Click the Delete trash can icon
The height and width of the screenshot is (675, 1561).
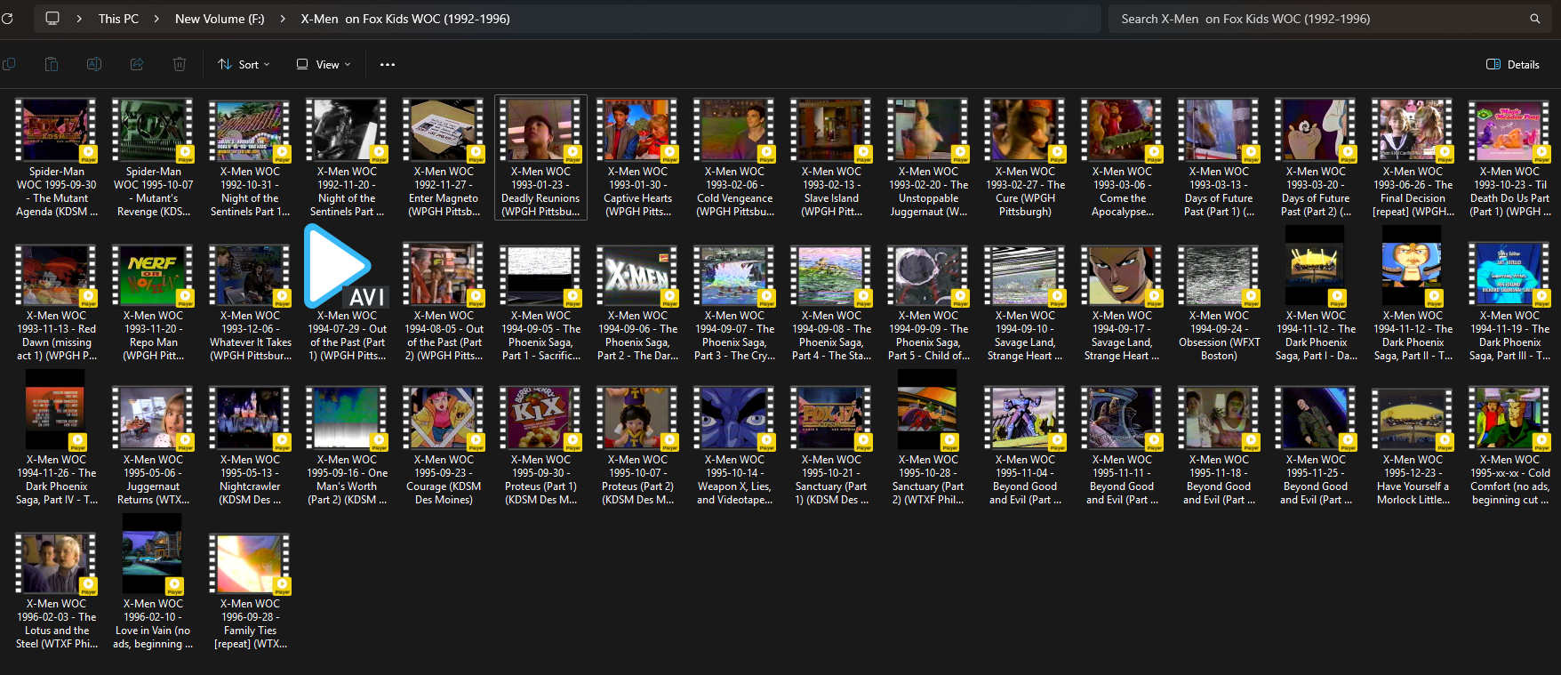tap(180, 64)
